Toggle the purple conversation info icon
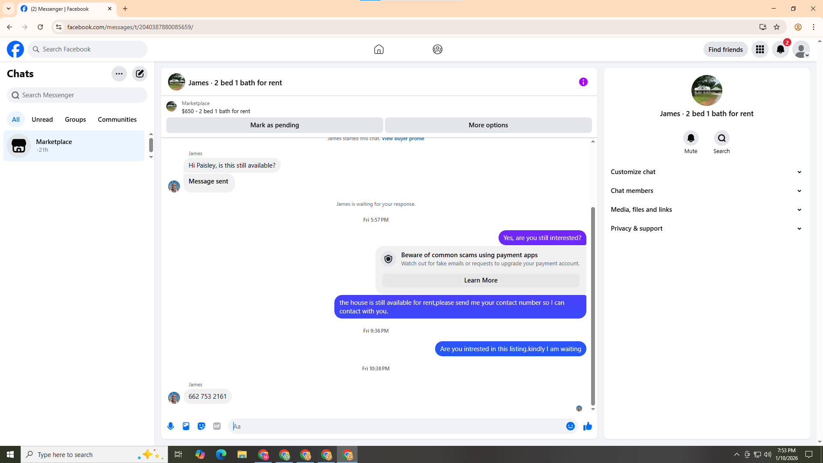Viewport: 823px width, 463px height. click(x=583, y=82)
